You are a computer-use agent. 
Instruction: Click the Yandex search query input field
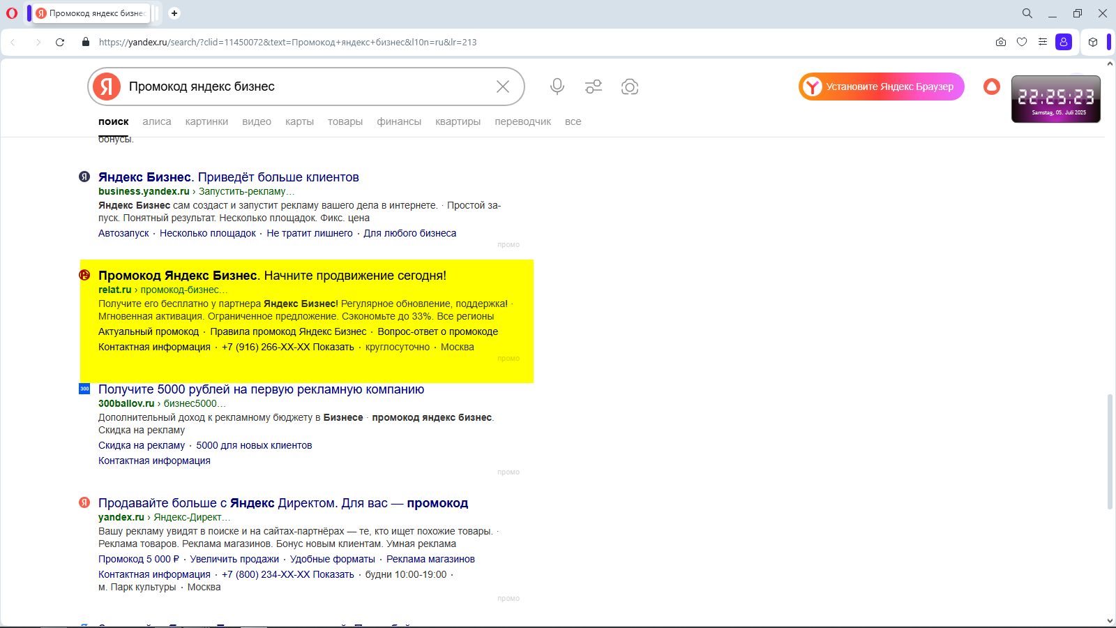(307, 87)
